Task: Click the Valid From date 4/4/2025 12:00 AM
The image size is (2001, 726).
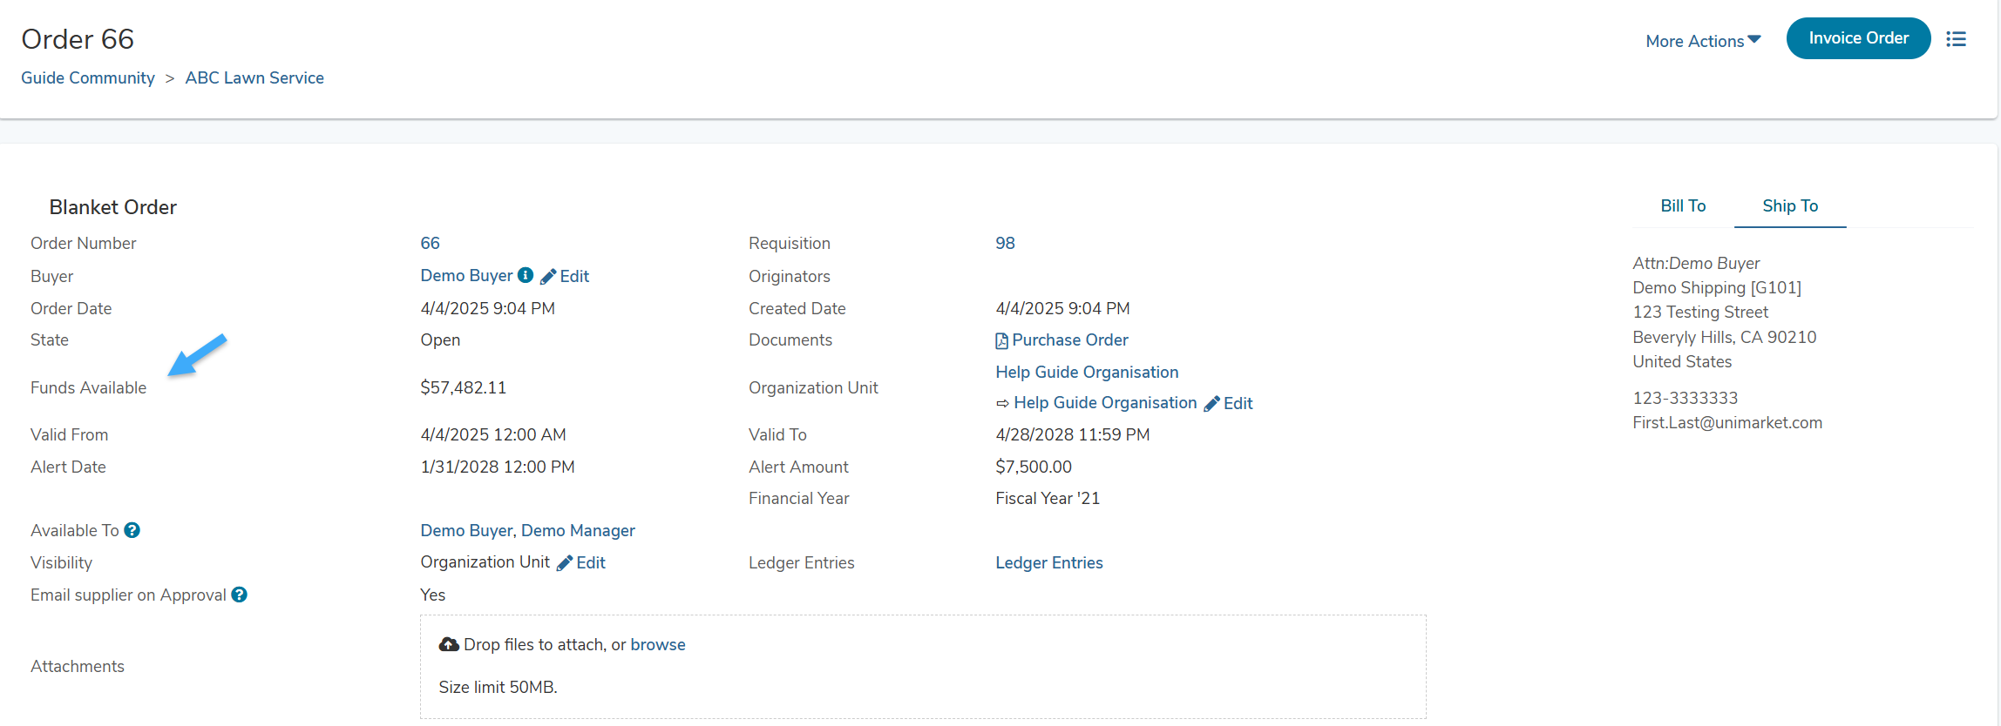Action: 492,434
